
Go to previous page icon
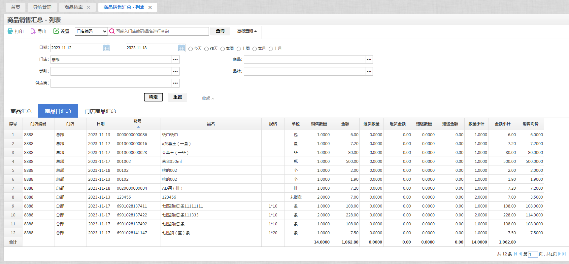pyautogui.click(x=520, y=254)
